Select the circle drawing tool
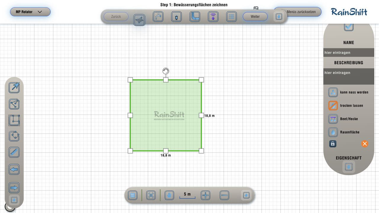 click(x=14, y=136)
